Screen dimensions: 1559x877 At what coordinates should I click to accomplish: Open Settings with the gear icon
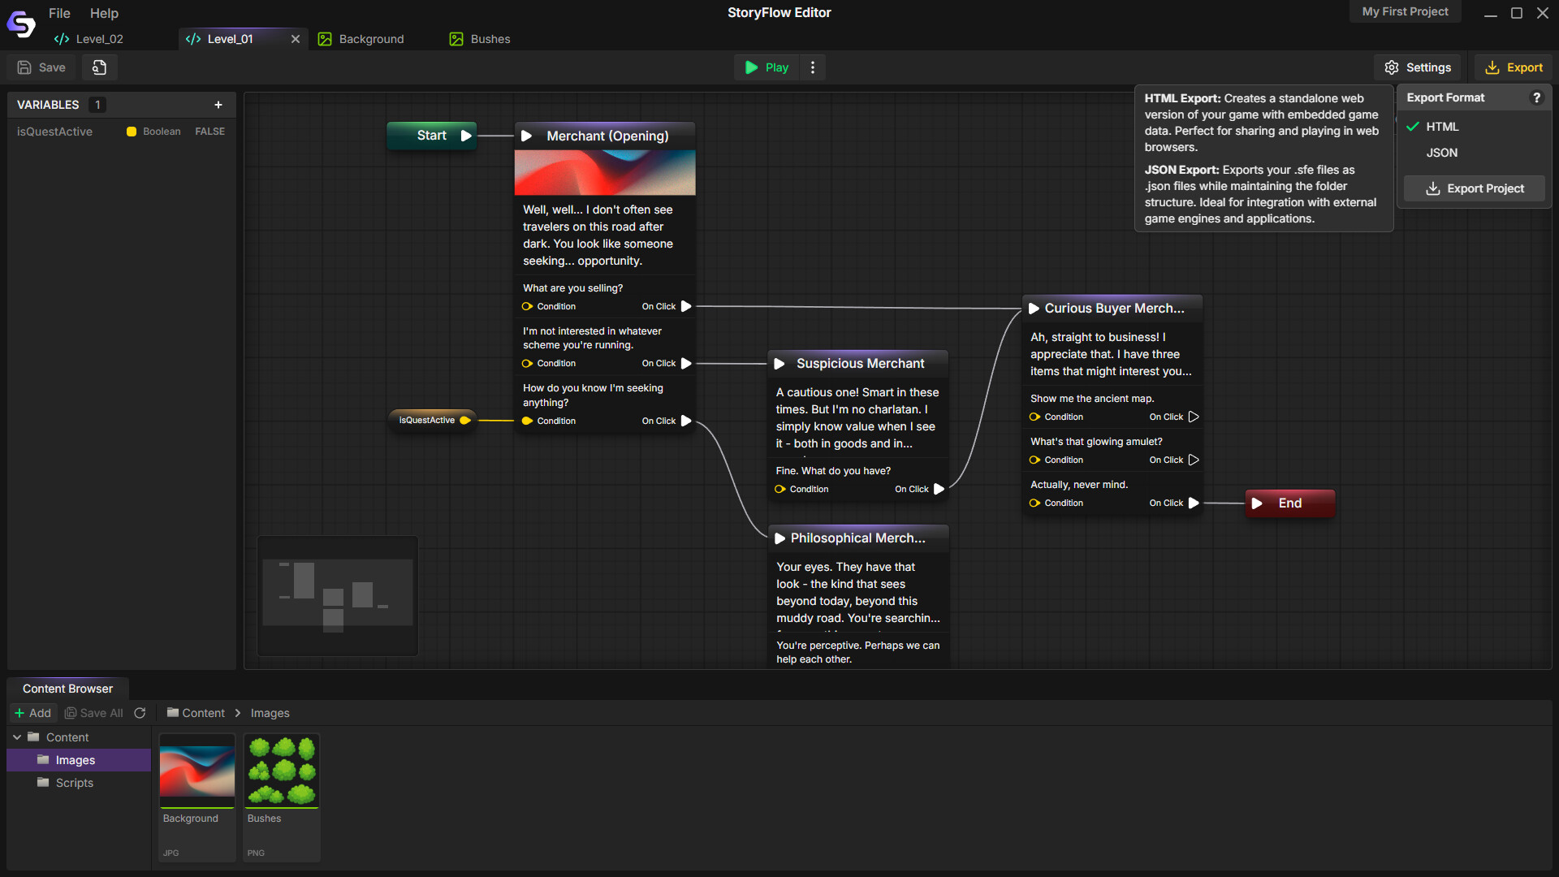point(1417,67)
